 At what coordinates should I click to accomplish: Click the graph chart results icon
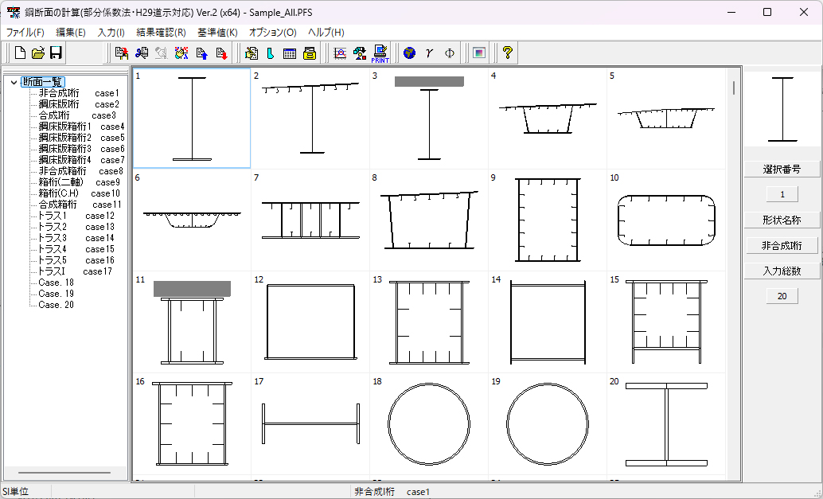point(340,53)
